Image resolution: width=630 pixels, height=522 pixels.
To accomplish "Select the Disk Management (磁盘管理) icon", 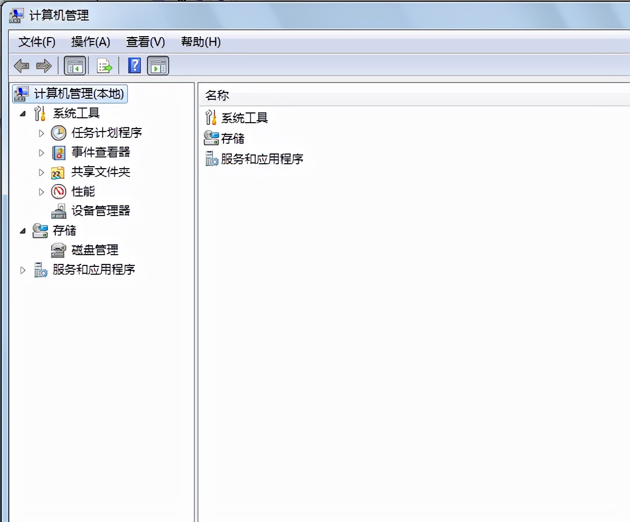I will click(x=59, y=250).
